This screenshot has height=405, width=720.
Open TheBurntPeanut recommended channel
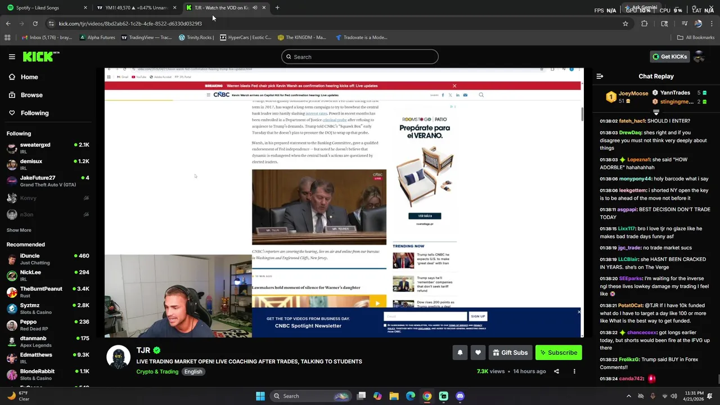[48, 292]
